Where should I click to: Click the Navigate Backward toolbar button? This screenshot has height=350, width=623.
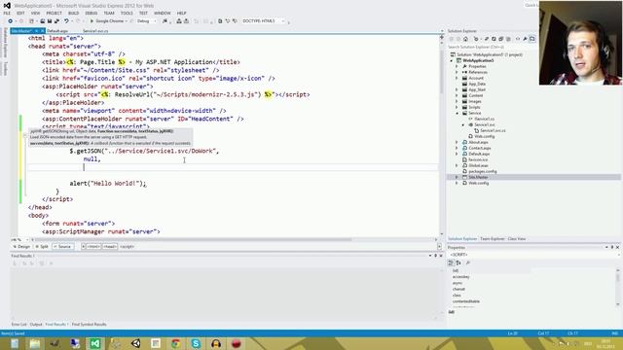[11, 21]
